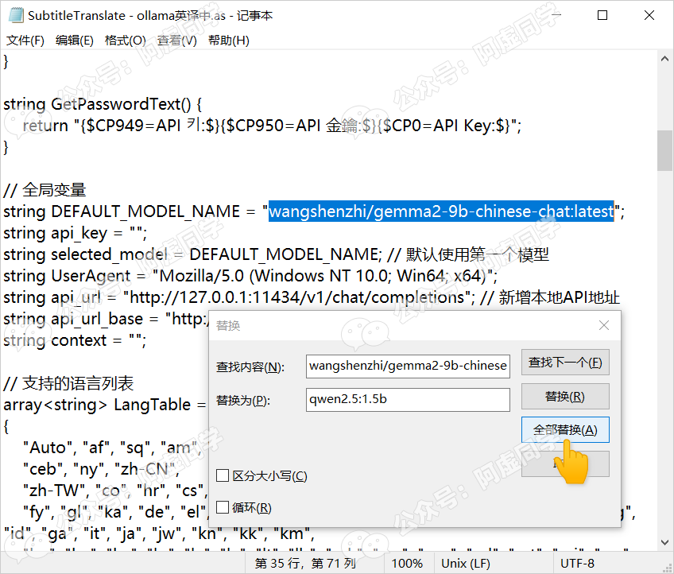The image size is (674, 574).
Task: Open the 文件(F) menu
Action: 25,41
